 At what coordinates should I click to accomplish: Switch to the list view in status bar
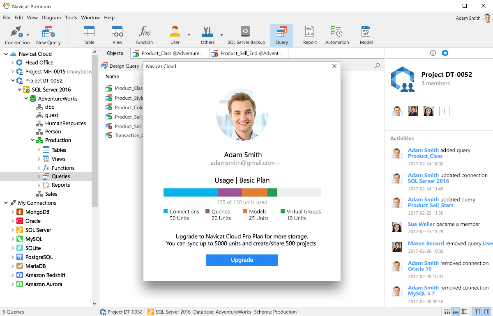pos(455,312)
